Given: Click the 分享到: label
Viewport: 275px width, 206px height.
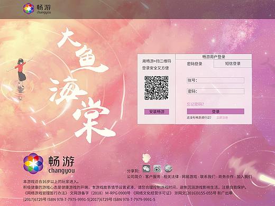Looking at the screenshot, I should click(133, 171).
